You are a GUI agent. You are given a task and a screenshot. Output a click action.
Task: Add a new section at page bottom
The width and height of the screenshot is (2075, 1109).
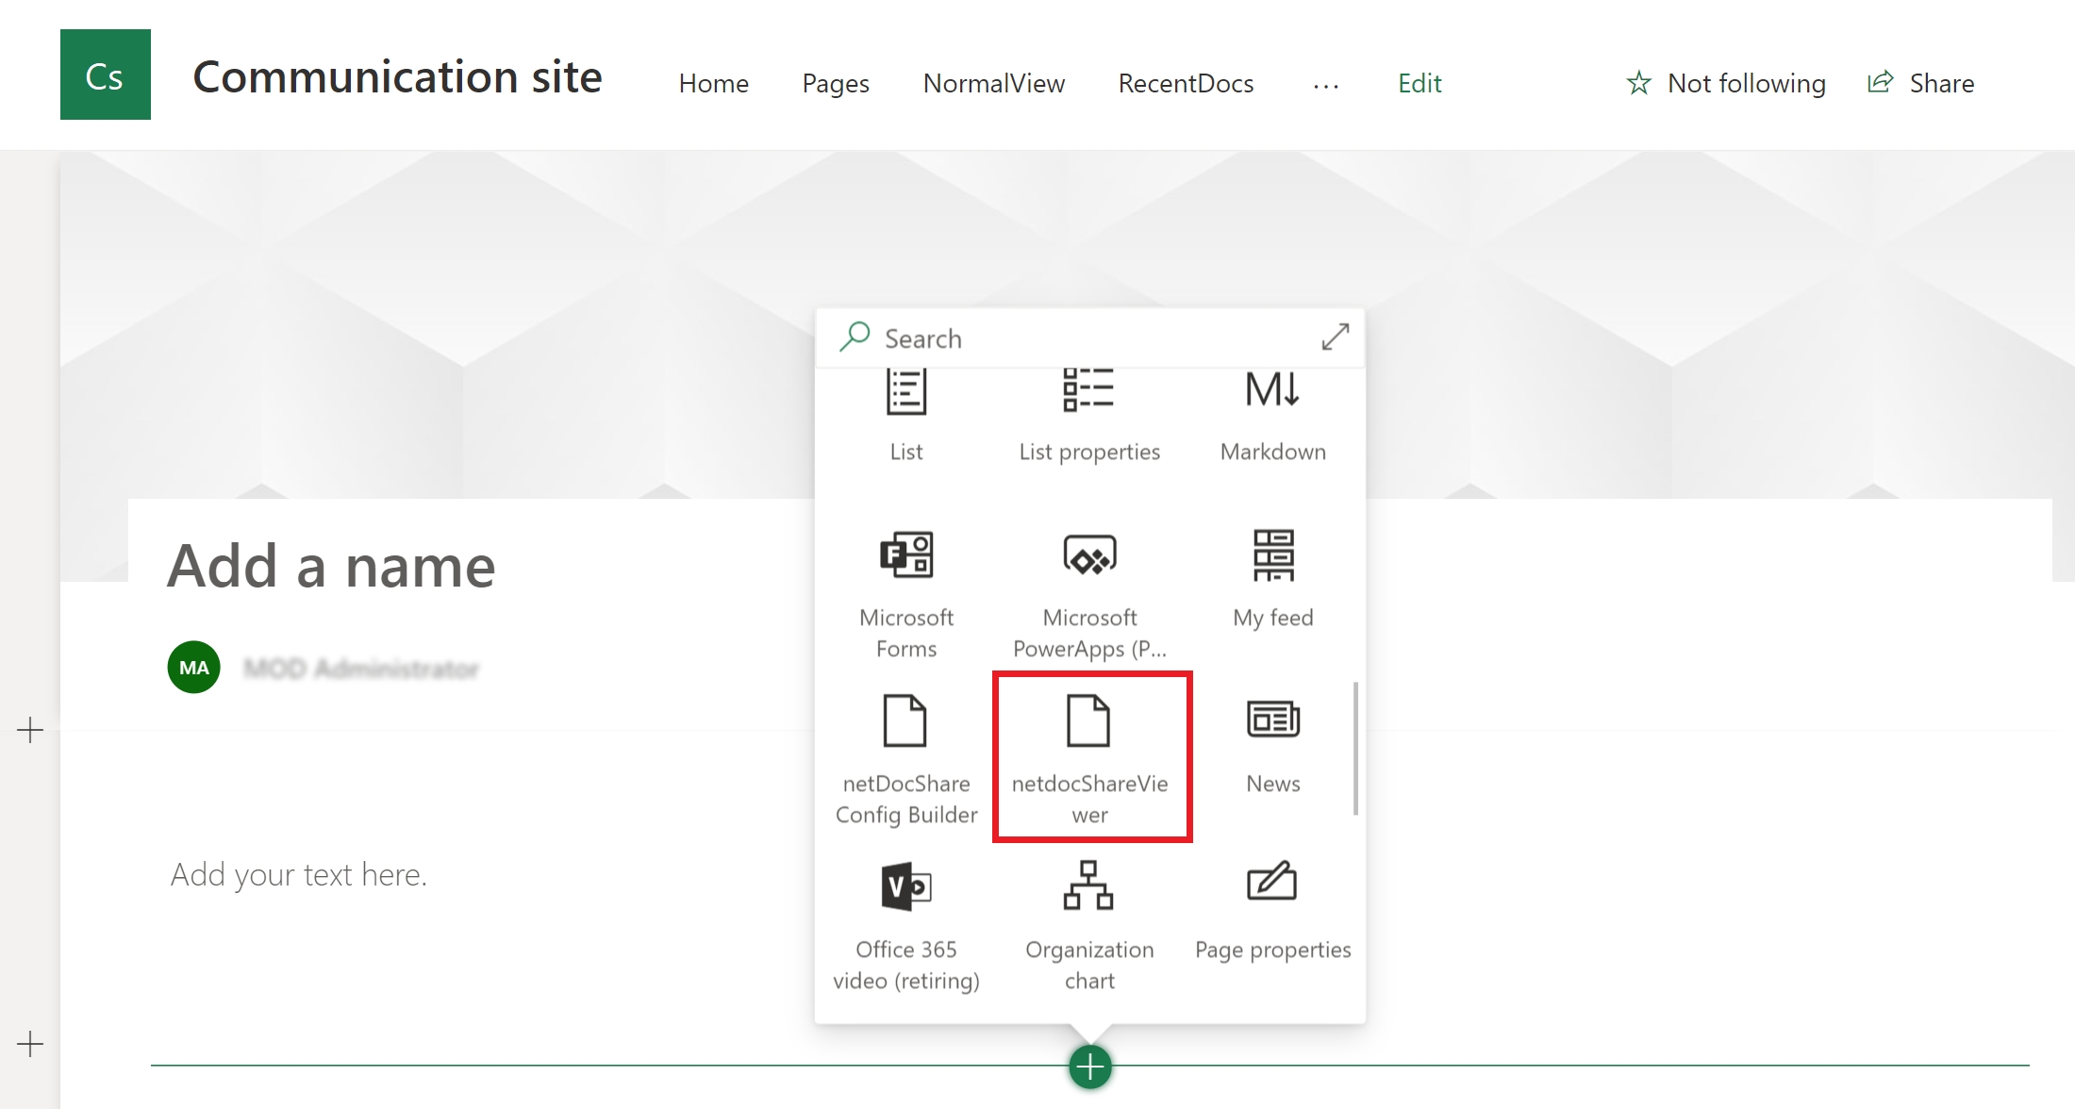(x=30, y=1044)
